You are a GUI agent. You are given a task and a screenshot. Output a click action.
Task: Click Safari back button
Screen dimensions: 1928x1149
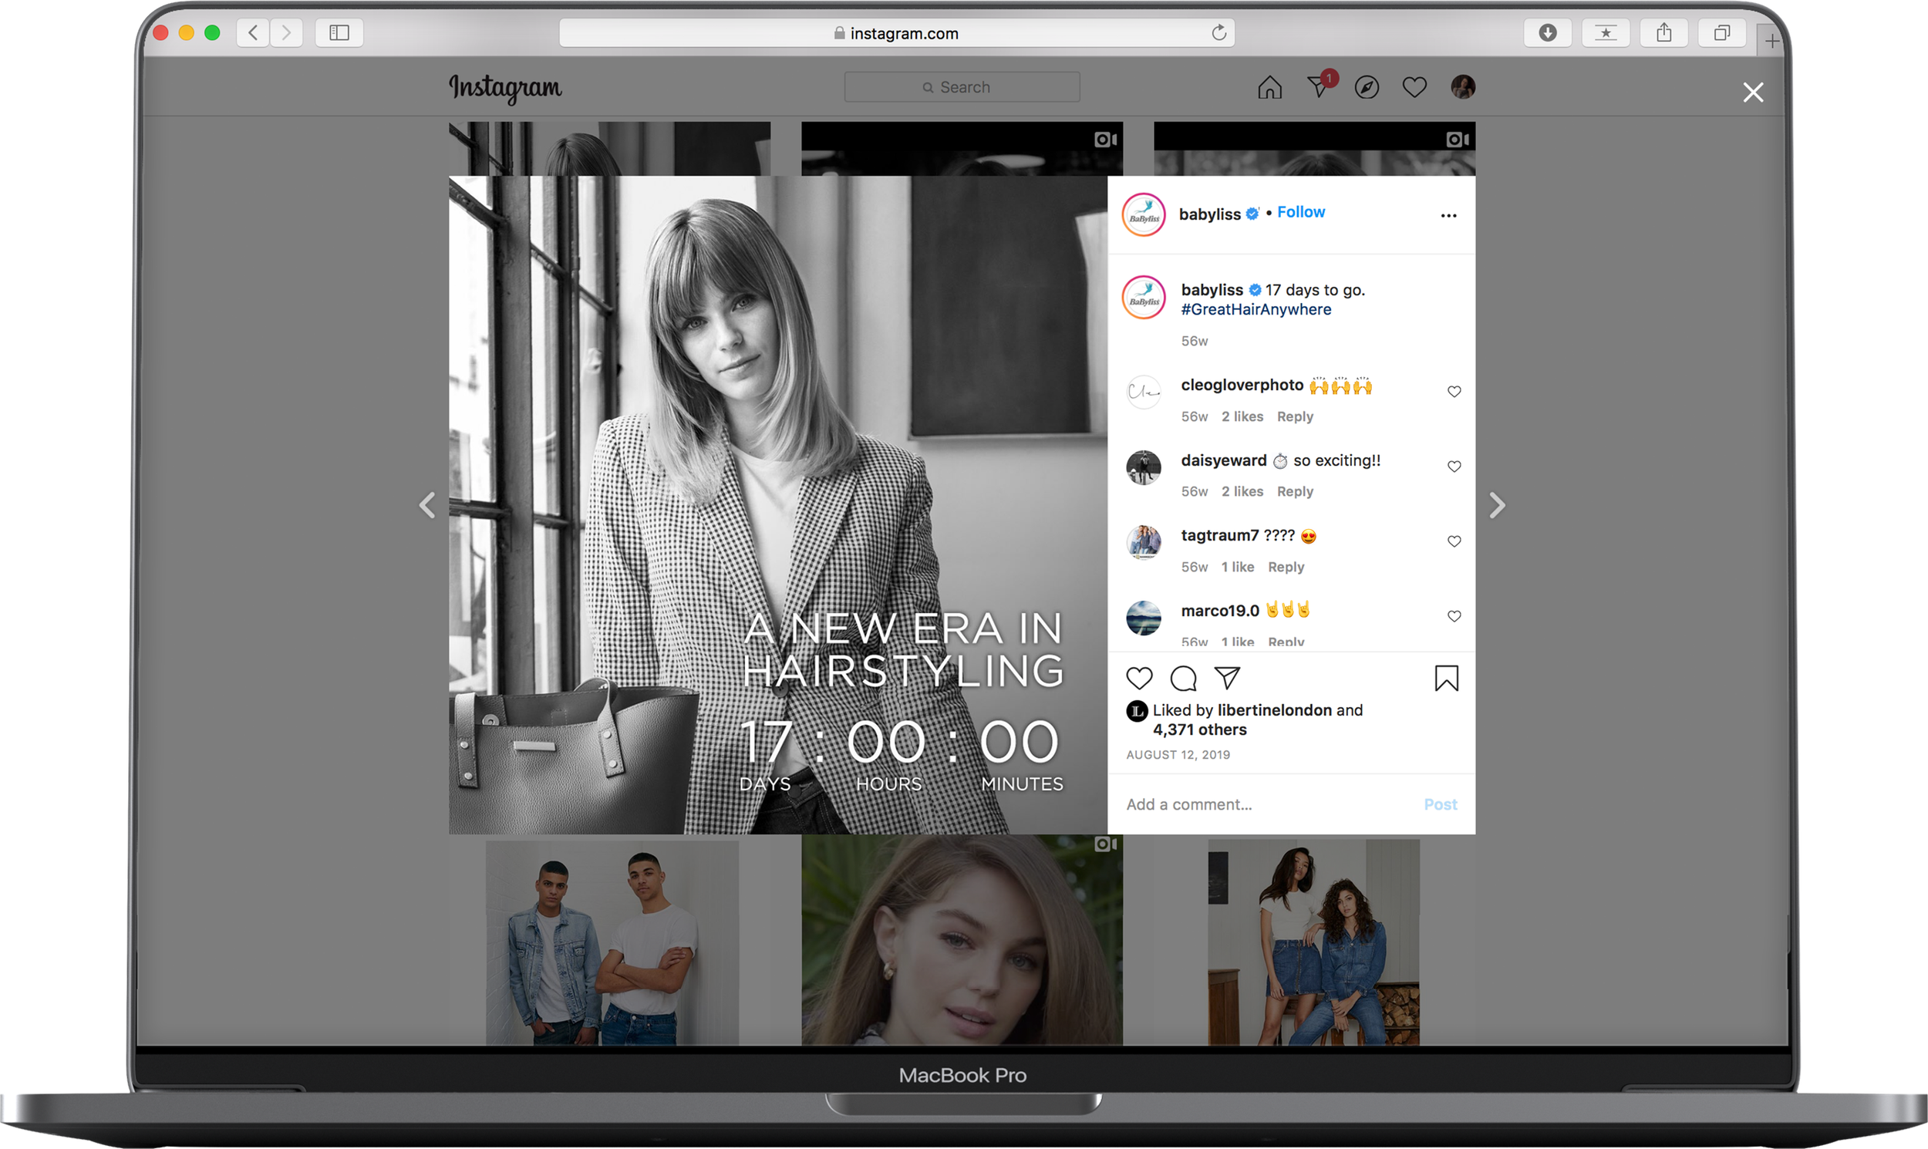click(x=253, y=32)
